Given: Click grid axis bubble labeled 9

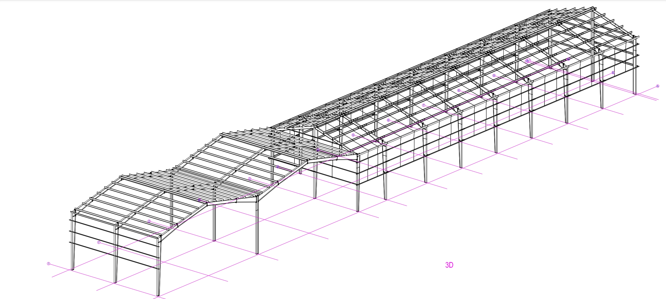Looking at the screenshot, I should point(494,76).
